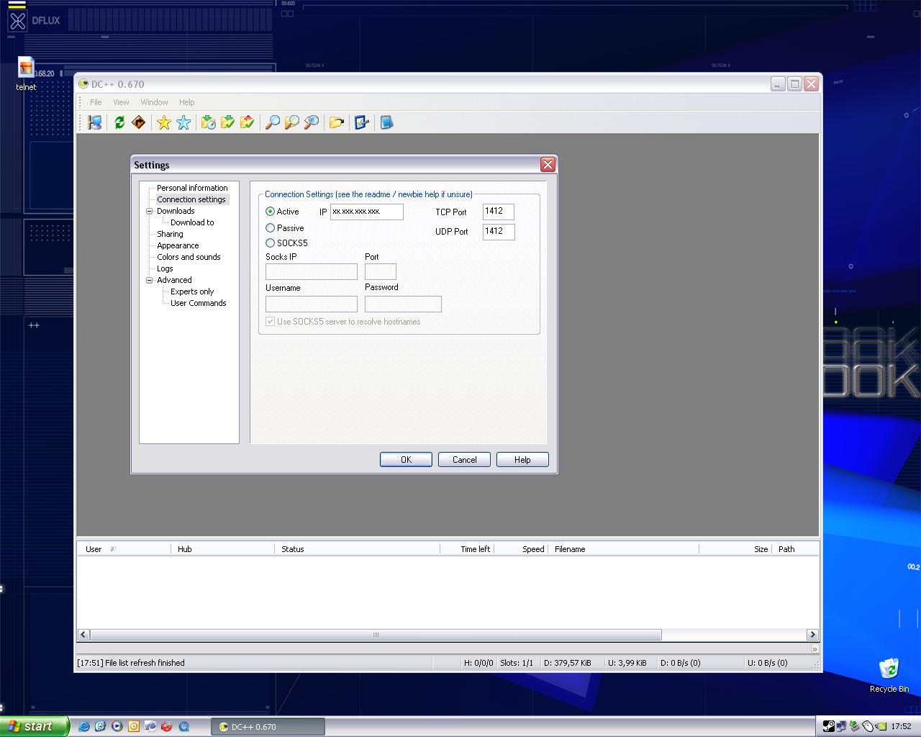Launch Internet Explorer from quick launch
Image resolution: width=921 pixels, height=737 pixels.
(x=83, y=726)
